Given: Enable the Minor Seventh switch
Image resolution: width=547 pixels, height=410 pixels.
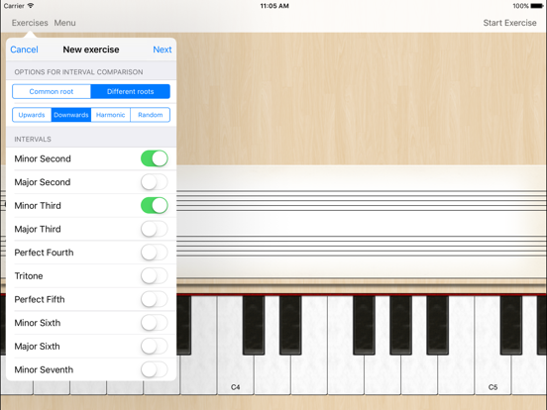Looking at the screenshot, I should point(155,369).
